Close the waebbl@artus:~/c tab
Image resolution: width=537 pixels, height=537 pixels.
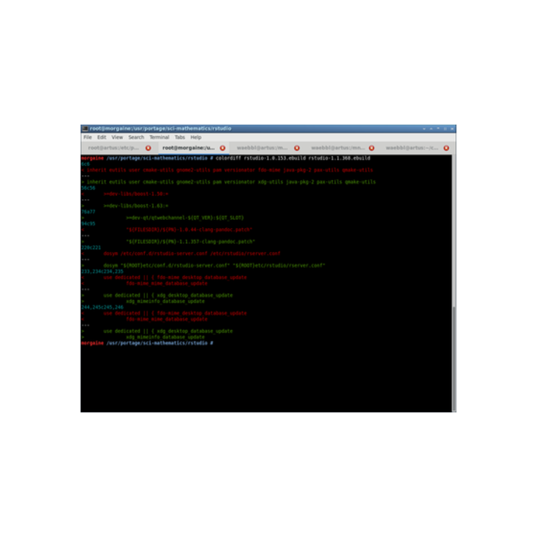(x=446, y=148)
